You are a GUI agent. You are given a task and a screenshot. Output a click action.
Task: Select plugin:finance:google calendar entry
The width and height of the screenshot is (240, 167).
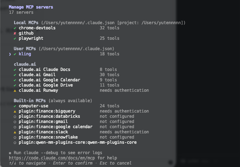(74, 127)
